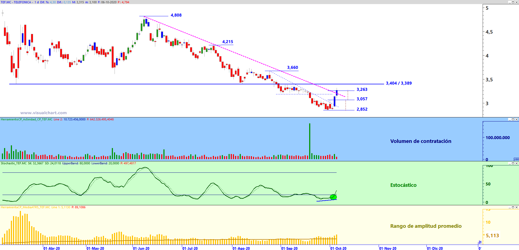
Task: Click the 01-Ago-20 date on the time axis
Action: pyautogui.click(x=241, y=248)
